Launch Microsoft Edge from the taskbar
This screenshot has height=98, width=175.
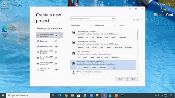(60, 96)
